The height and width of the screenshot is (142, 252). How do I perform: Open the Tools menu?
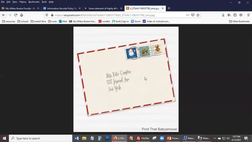coord(44,2)
